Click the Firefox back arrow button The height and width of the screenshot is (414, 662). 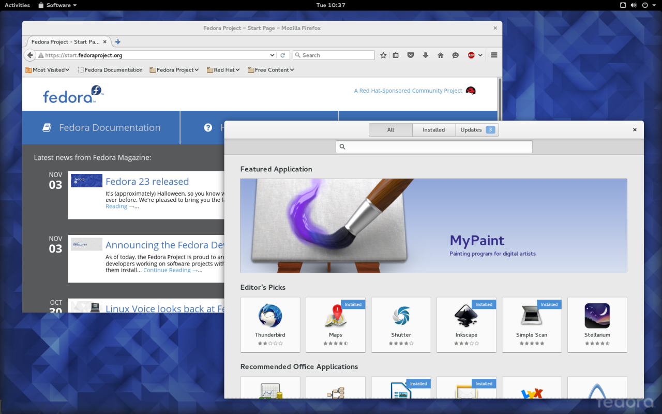30,55
